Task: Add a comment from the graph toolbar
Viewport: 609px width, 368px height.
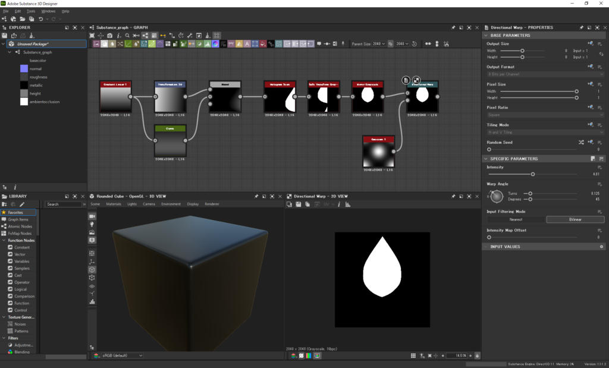Action: [x=319, y=44]
